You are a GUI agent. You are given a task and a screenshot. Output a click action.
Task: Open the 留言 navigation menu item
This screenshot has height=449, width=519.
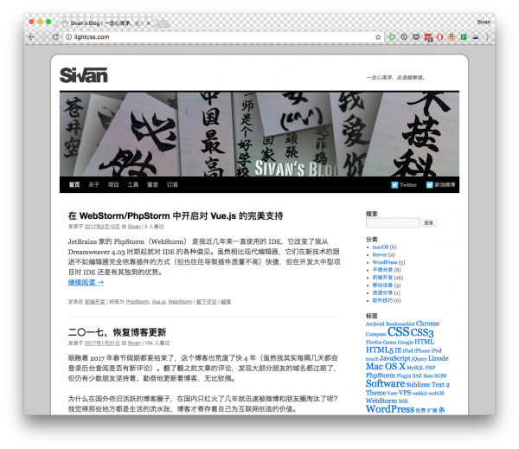pos(153,185)
